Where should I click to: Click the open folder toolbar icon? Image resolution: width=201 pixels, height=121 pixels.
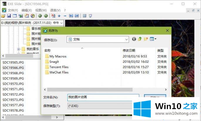(x=3, y=16)
